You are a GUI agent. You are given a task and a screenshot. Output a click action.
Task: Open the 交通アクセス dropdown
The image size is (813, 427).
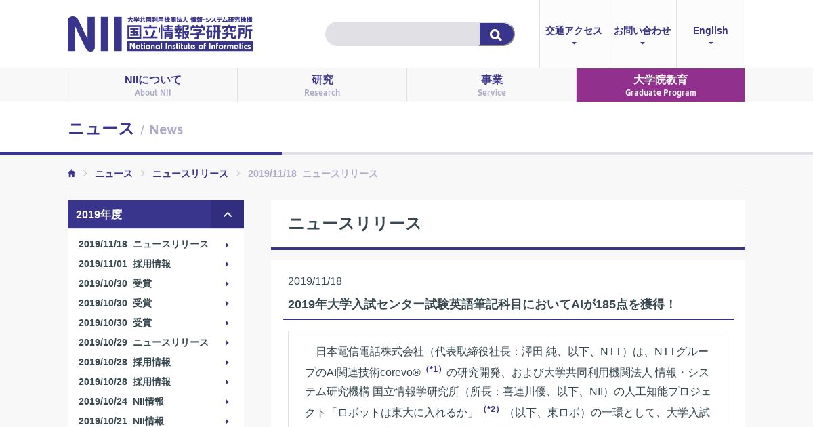[574, 34]
